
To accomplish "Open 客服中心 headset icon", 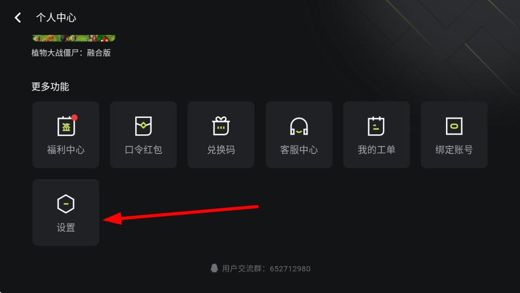I will click(299, 126).
